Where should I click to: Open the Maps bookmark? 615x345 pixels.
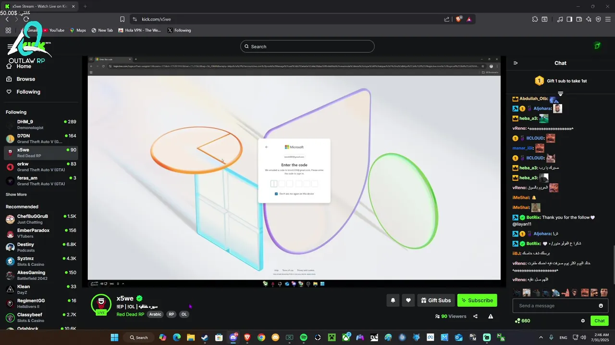(78, 30)
